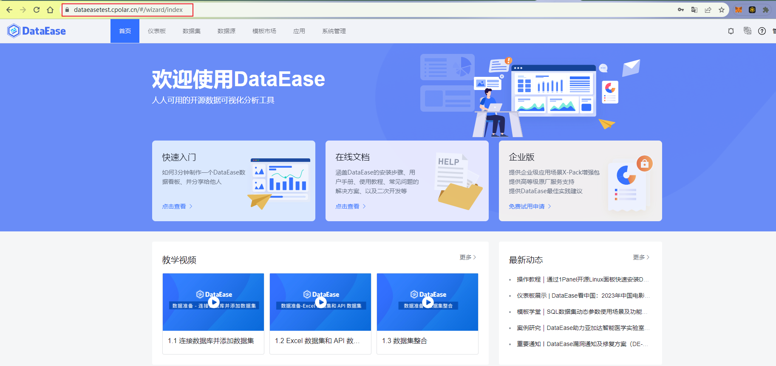This screenshot has width=776, height=366.
Task: Click the browser forward arrow
Action: click(23, 10)
